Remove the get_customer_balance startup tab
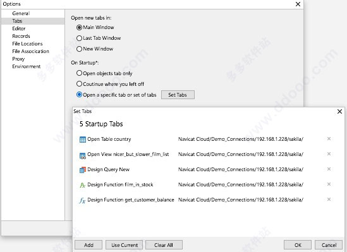The height and width of the screenshot is (252, 347). pyautogui.click(x=329, y=199)
